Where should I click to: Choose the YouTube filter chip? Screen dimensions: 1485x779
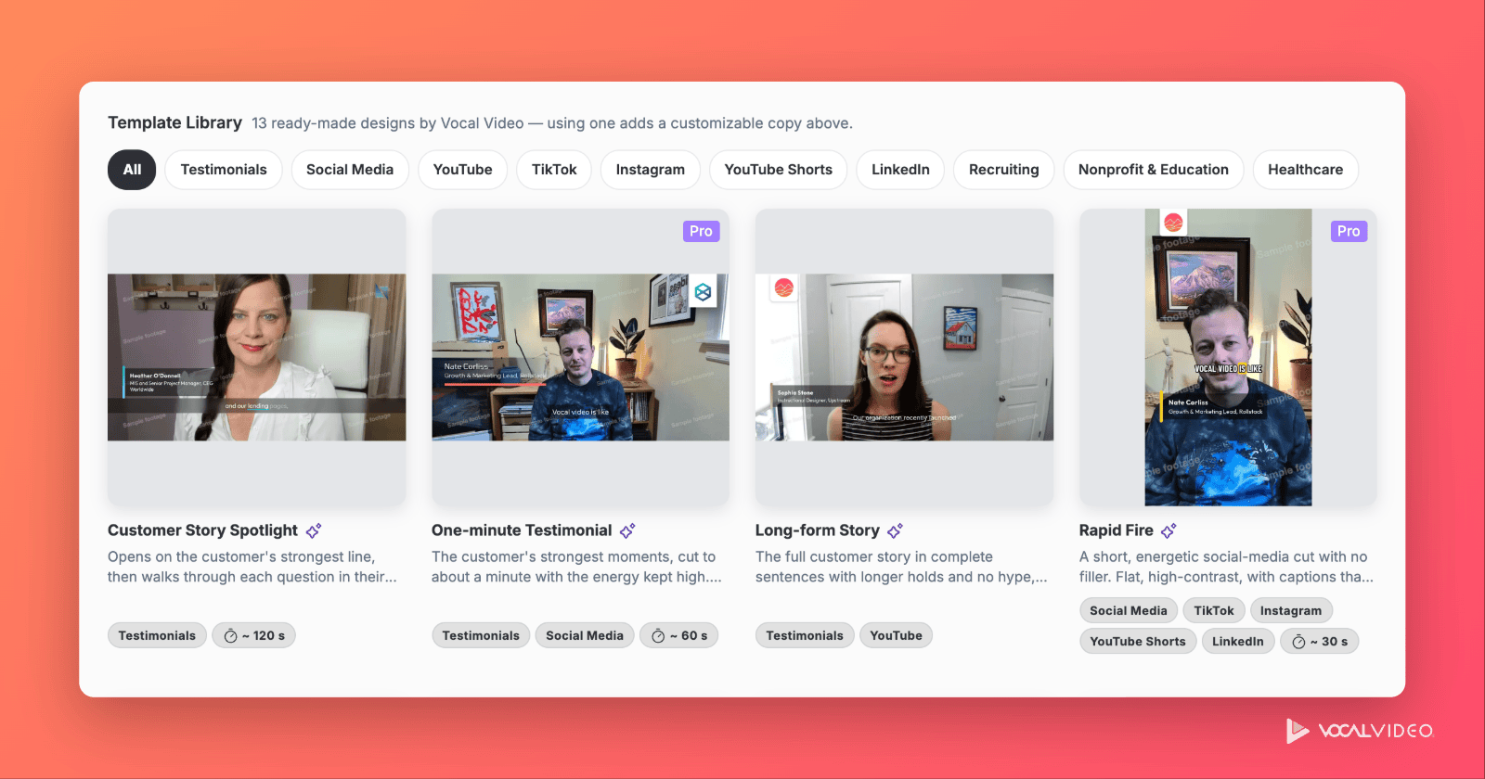462,170
